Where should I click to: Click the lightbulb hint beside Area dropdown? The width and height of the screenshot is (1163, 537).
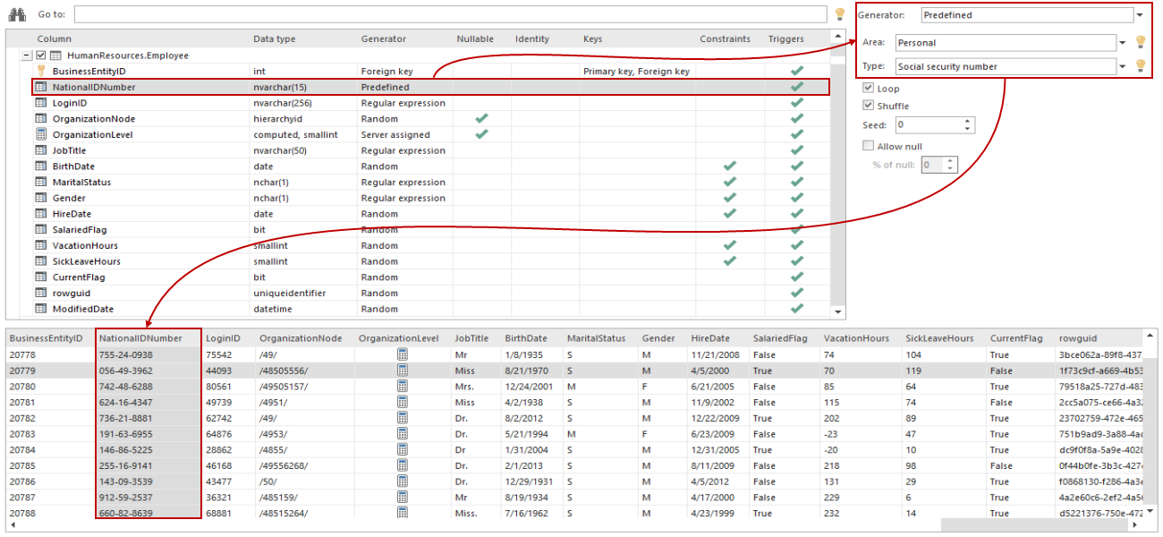[1141, 42]
